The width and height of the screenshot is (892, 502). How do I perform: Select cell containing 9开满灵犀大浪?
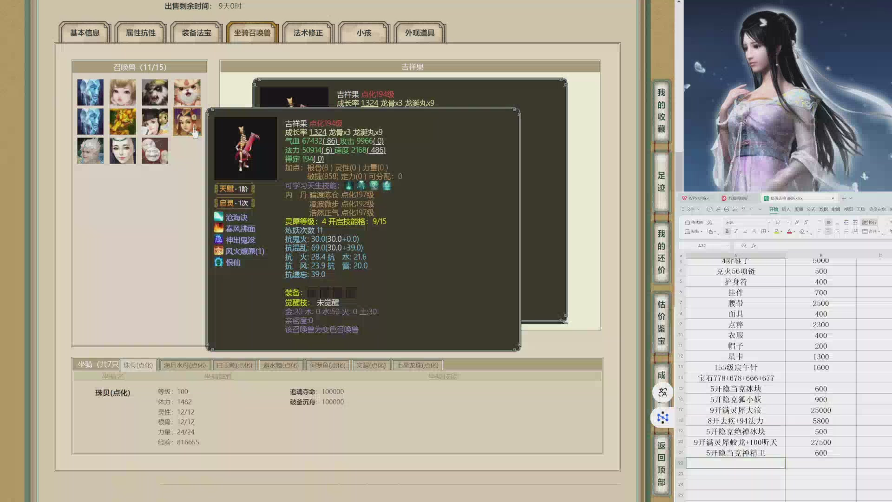(735, 410)
